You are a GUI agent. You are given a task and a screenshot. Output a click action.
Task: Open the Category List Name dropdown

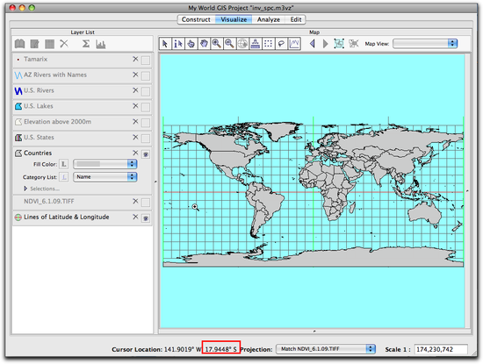105,177
